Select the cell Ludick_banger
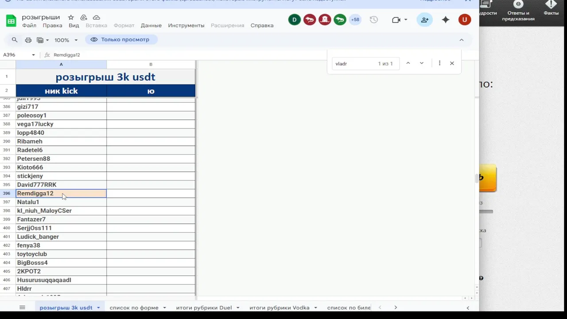This screenshot has height=319, width=567. pyautogui.click(x=61, y=237)
